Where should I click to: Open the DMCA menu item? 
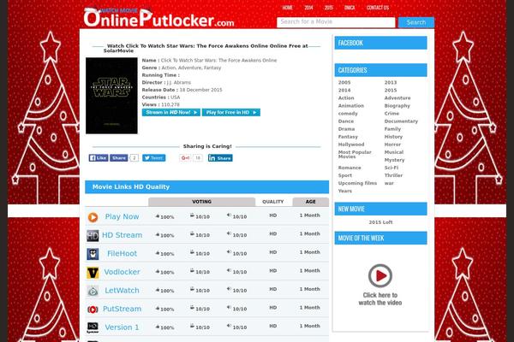point(350,8)
